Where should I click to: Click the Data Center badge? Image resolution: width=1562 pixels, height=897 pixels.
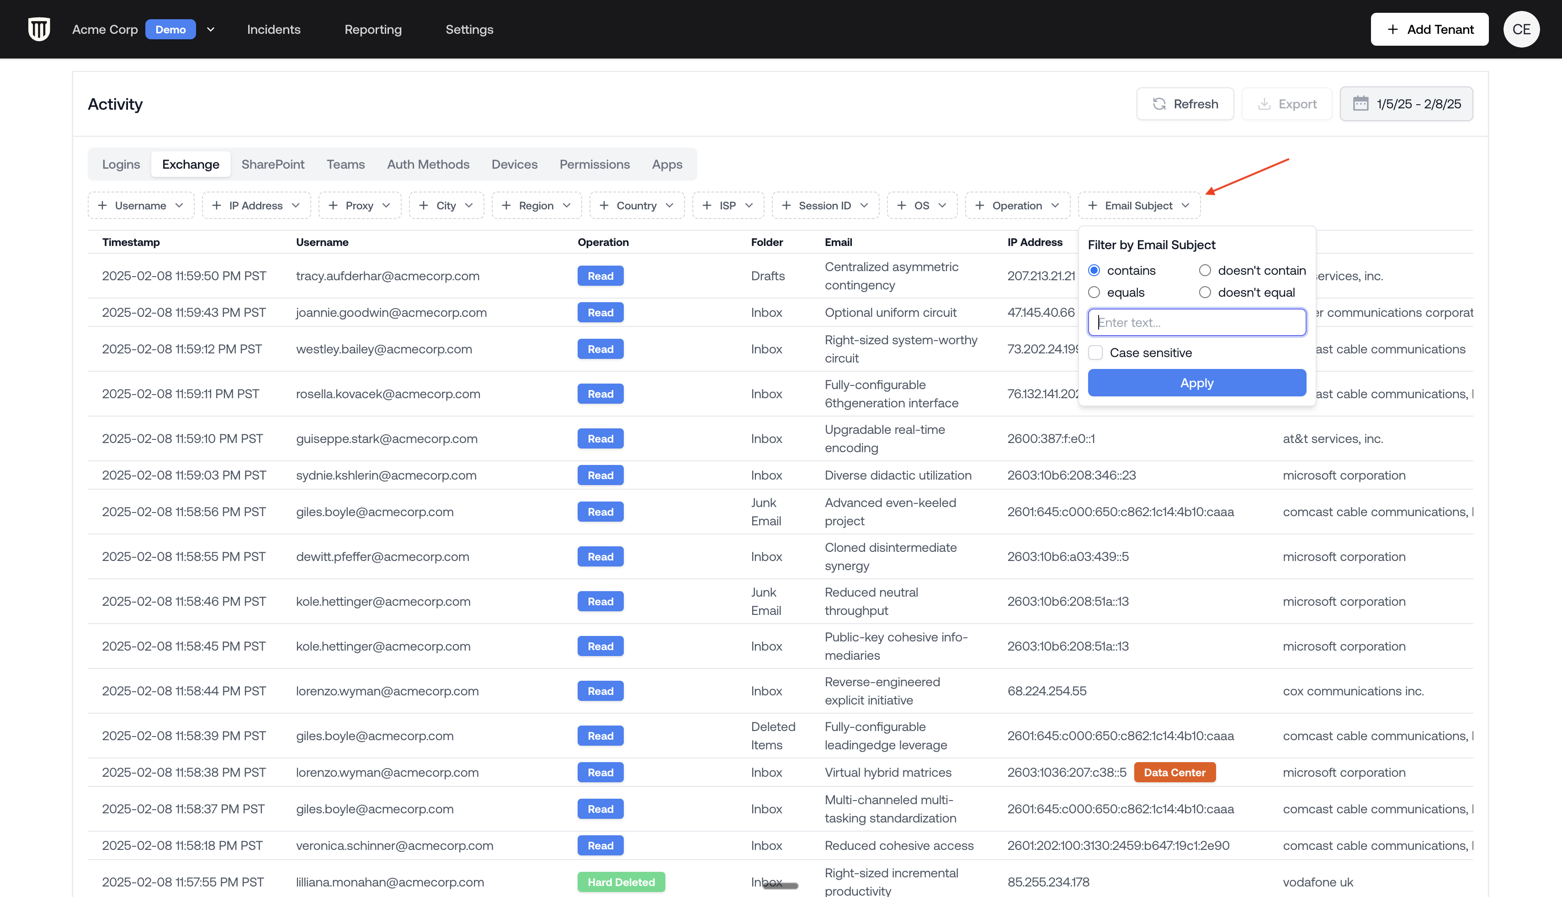(1174, 773)
